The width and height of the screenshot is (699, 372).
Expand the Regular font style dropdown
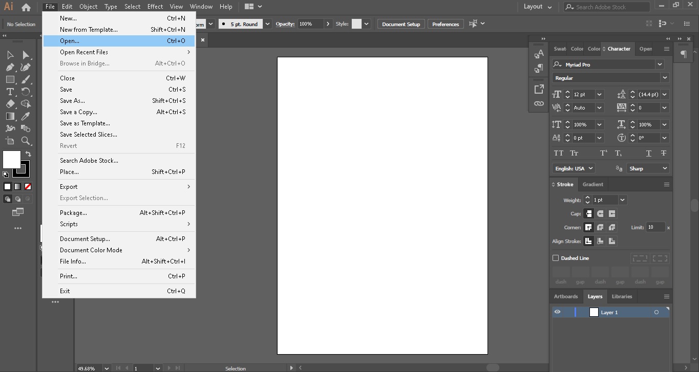pos(664,78)
